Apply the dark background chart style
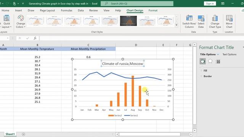 tap(128, 21)
